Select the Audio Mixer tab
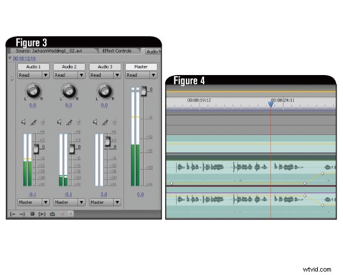 (153, 52)
